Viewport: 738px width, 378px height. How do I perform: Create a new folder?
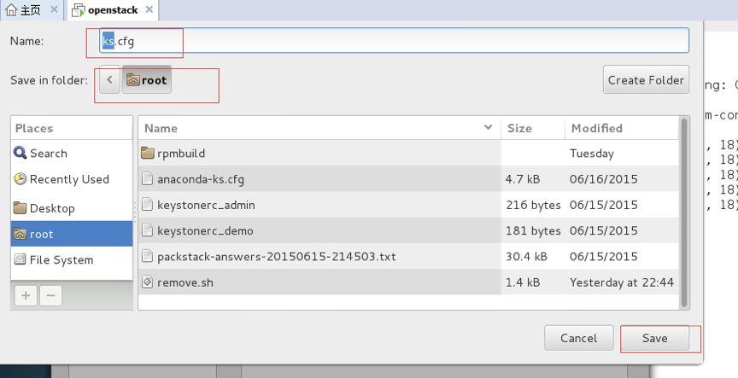(646, 80)
